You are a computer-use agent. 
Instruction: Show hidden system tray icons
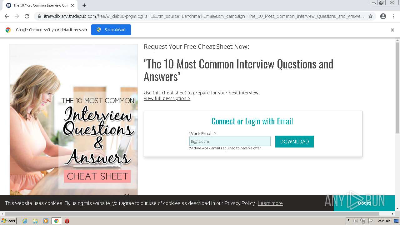coord(349,221)
